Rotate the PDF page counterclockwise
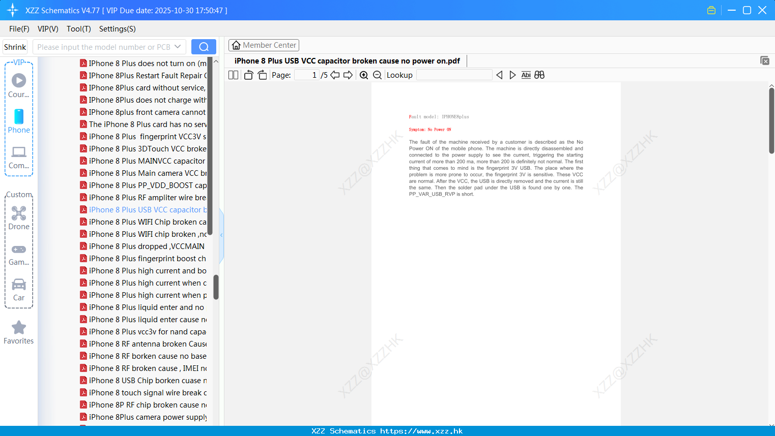 [x=248, y=75]
